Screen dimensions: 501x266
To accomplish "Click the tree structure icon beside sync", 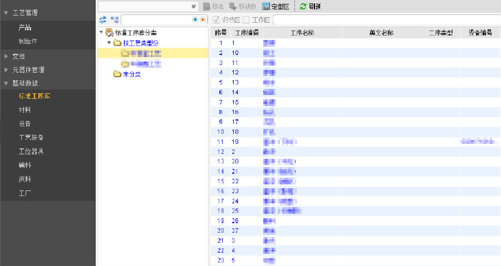I will [x=114, y=20].
